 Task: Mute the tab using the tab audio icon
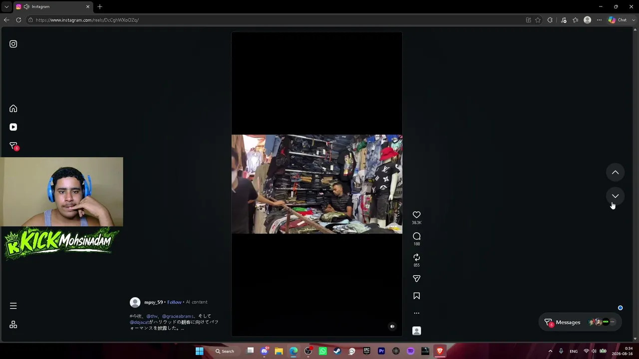pos(26,6)
